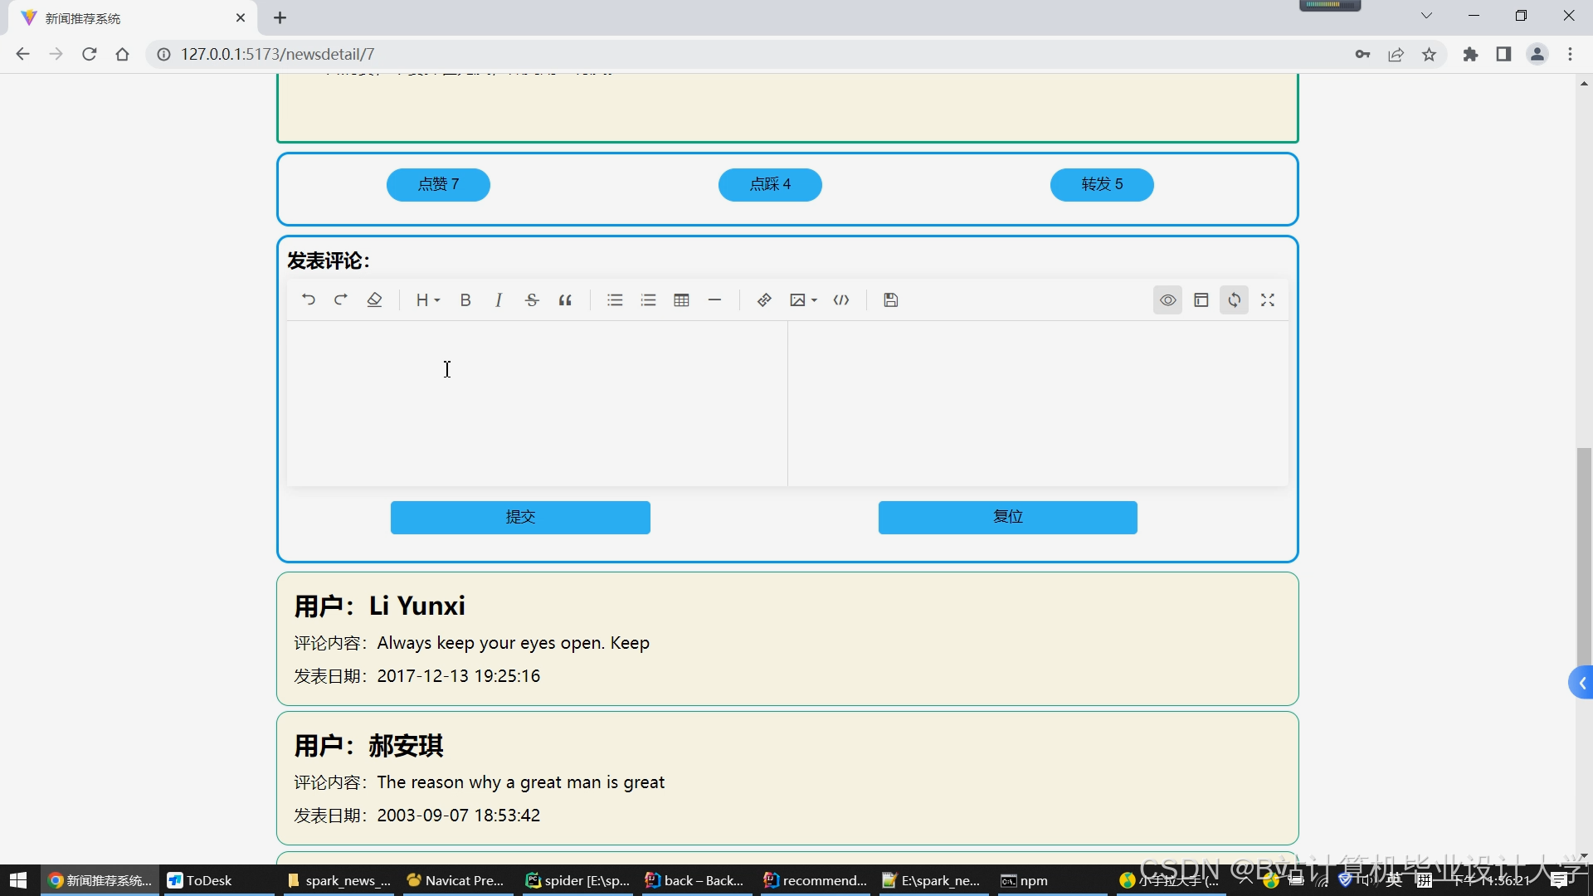Insert hyperlink using link icon

[x=764, y=300]
